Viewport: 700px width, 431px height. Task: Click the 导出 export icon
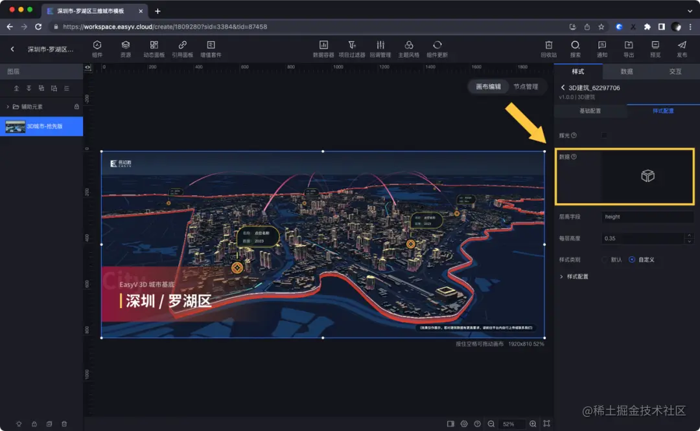tap(629, 45)
